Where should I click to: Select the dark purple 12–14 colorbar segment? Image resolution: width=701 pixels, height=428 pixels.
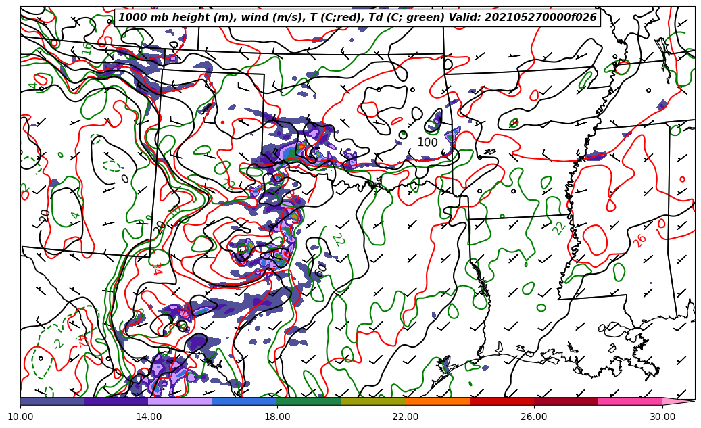pos(116,401)
